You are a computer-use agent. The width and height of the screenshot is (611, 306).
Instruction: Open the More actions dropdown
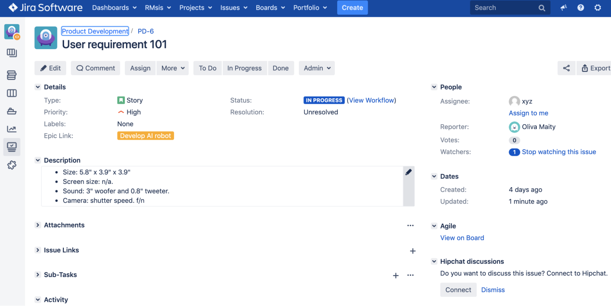(173, 68)
